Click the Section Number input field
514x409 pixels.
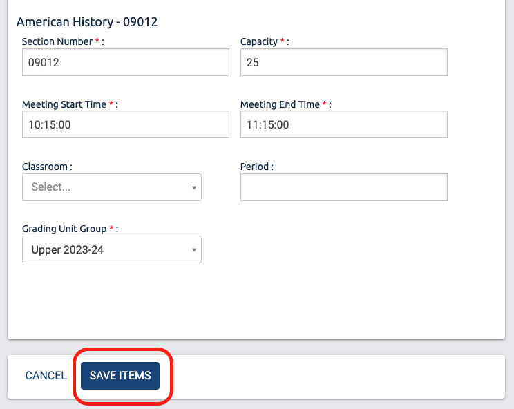coord(125,62)
